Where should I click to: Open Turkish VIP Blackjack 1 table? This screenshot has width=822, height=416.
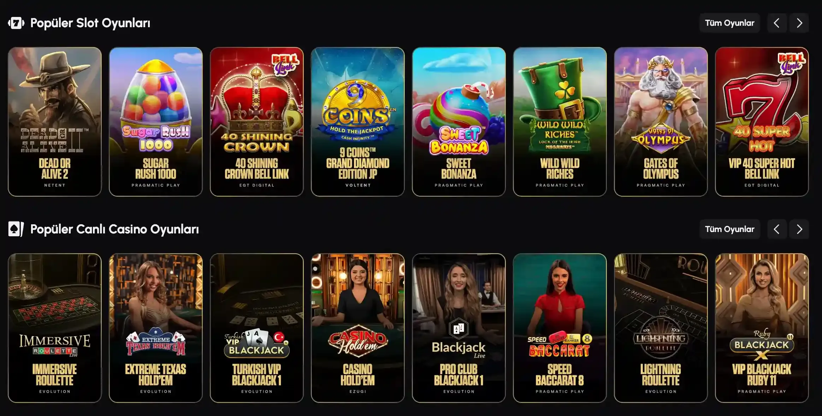(x=257, y=328)
